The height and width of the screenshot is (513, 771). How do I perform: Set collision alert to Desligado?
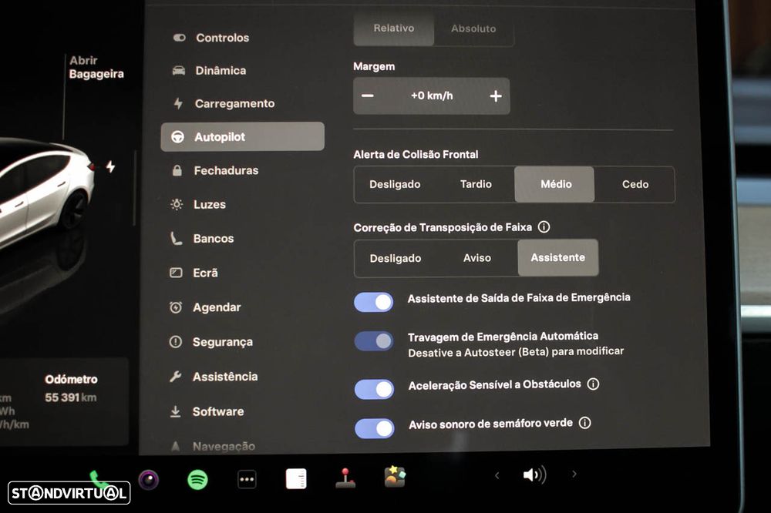pyautogui.click(x=395, y=184)
